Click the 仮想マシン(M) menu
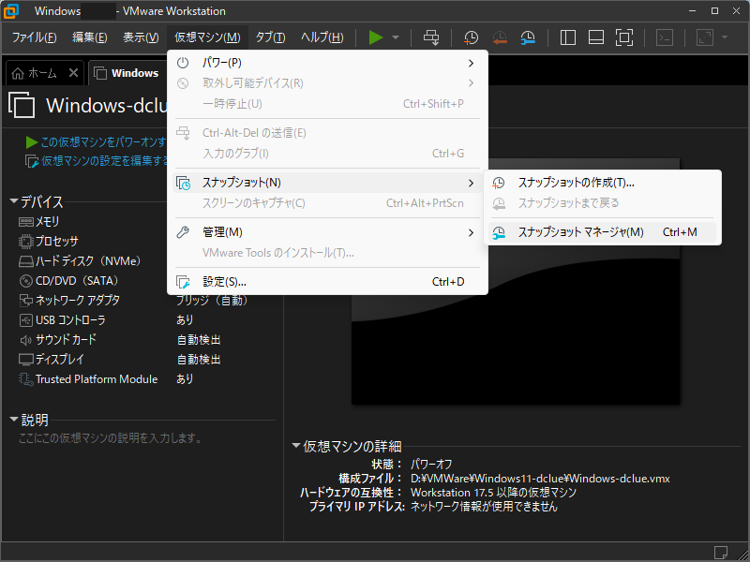This screenshot has width=750, height=562. tap(207, 37)
